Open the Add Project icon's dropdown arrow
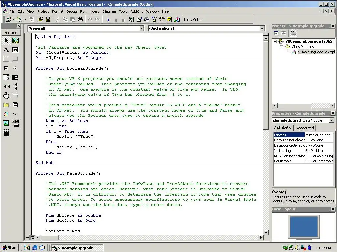337x252 pixels. coord(14,19)
